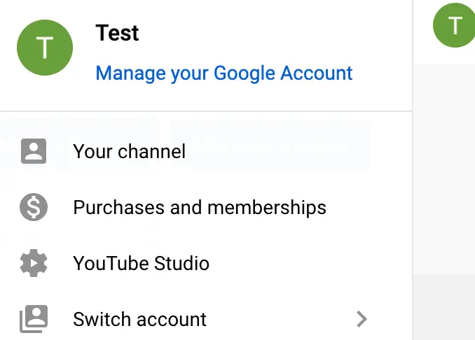Image resolution: width=475 pixels, height=340 pixels.
Task: Show other accounts using right-pointing arrow
Action: point(362,320)
